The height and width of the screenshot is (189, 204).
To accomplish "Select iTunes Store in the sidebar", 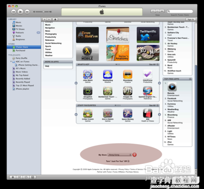I will [x=24, y=47].
